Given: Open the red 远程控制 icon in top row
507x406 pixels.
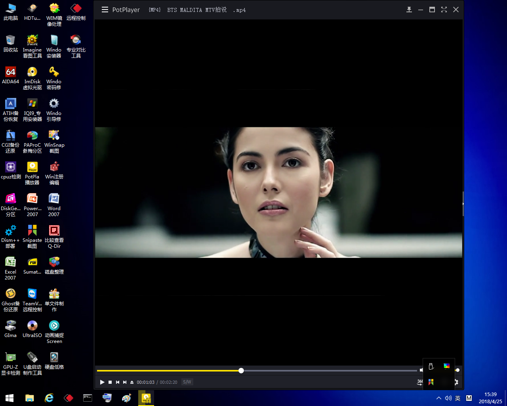Looking at the screenshot, I should (x=76, y=12).
